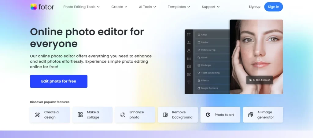The height and width of the screenshot is (138, 313).
Task: Click the Teeth Whitening icon in preview panel
Action: click(199, 73)
